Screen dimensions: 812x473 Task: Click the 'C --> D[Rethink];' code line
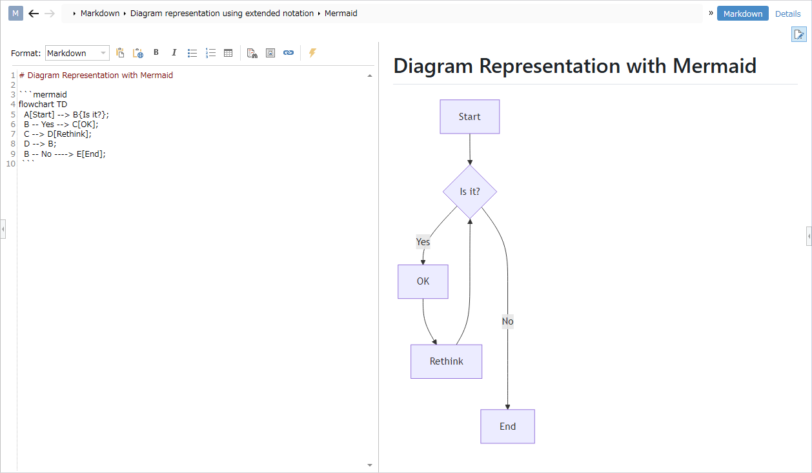click(57, 134)
